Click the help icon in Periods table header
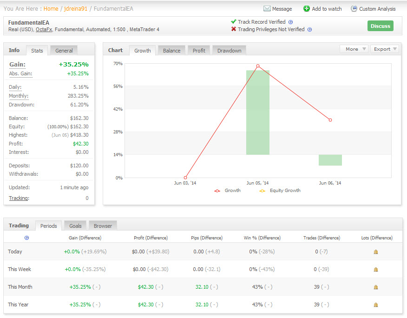The width and height of the screenshot is (407, 318). click(x=26, y=238)
